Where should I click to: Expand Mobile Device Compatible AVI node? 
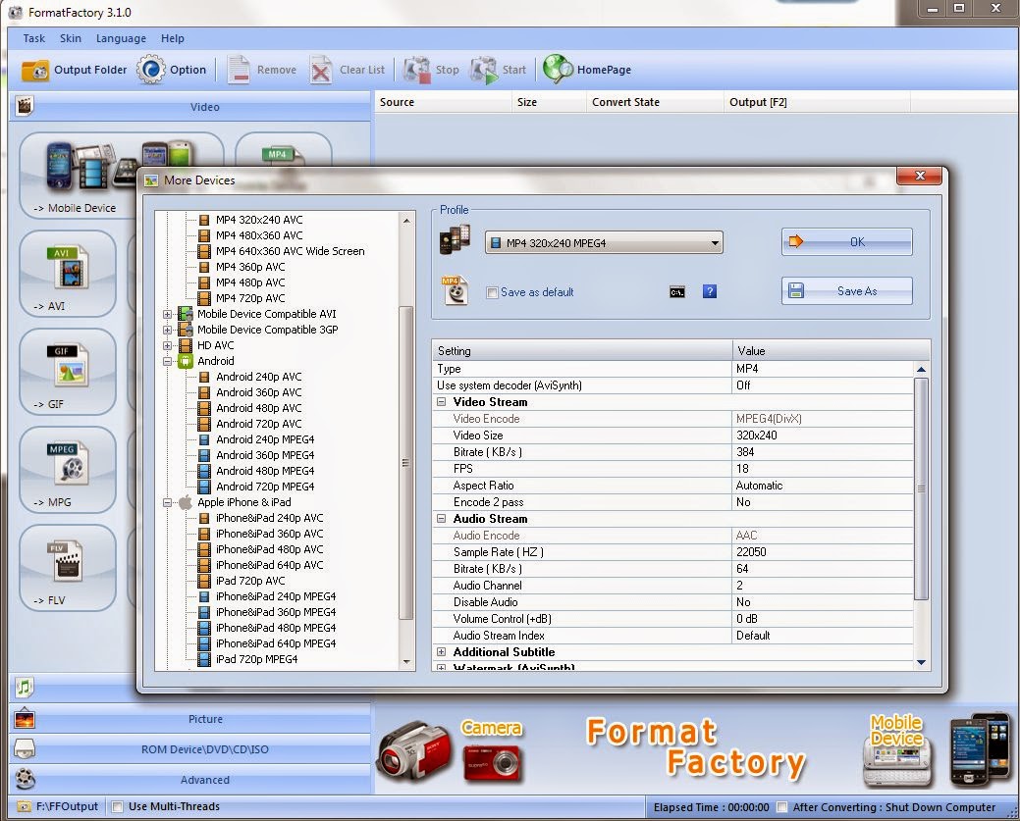point(167,314)
